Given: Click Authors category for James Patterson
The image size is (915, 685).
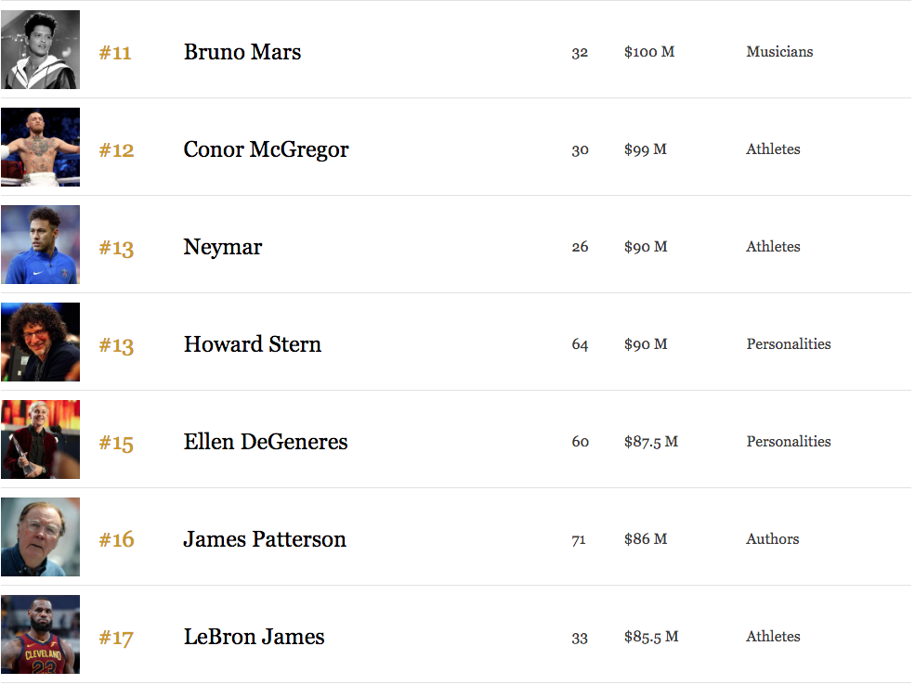Looking at the screenshot, I should click(x=773, y=539).
